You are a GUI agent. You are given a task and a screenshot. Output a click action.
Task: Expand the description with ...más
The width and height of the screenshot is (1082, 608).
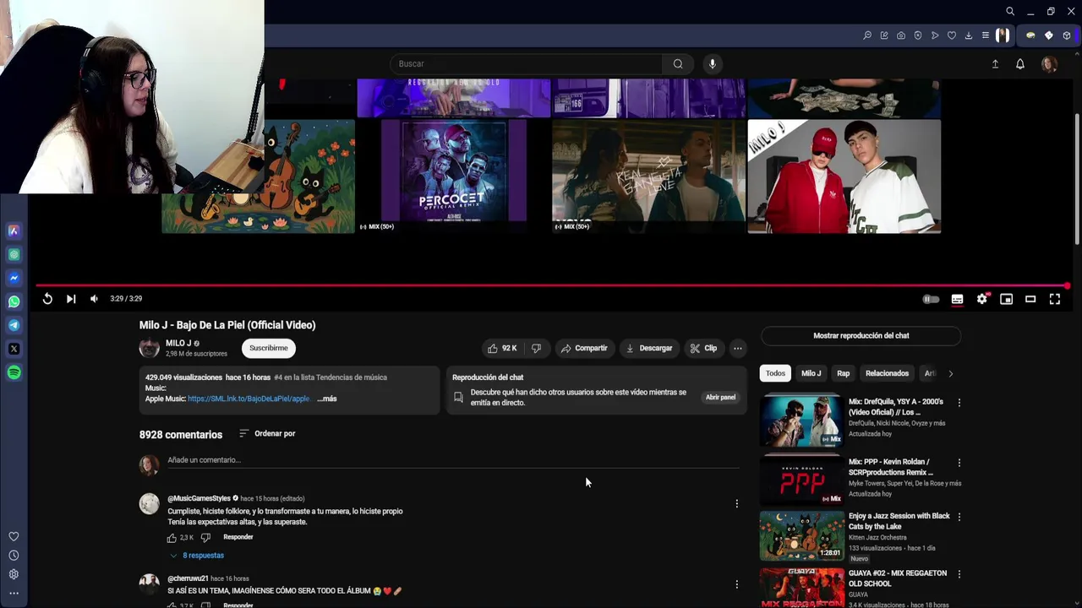tap(327, 399)
